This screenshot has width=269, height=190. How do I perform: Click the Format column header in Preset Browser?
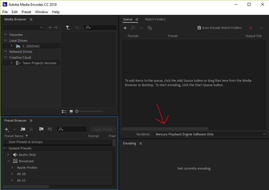point(93,136)
